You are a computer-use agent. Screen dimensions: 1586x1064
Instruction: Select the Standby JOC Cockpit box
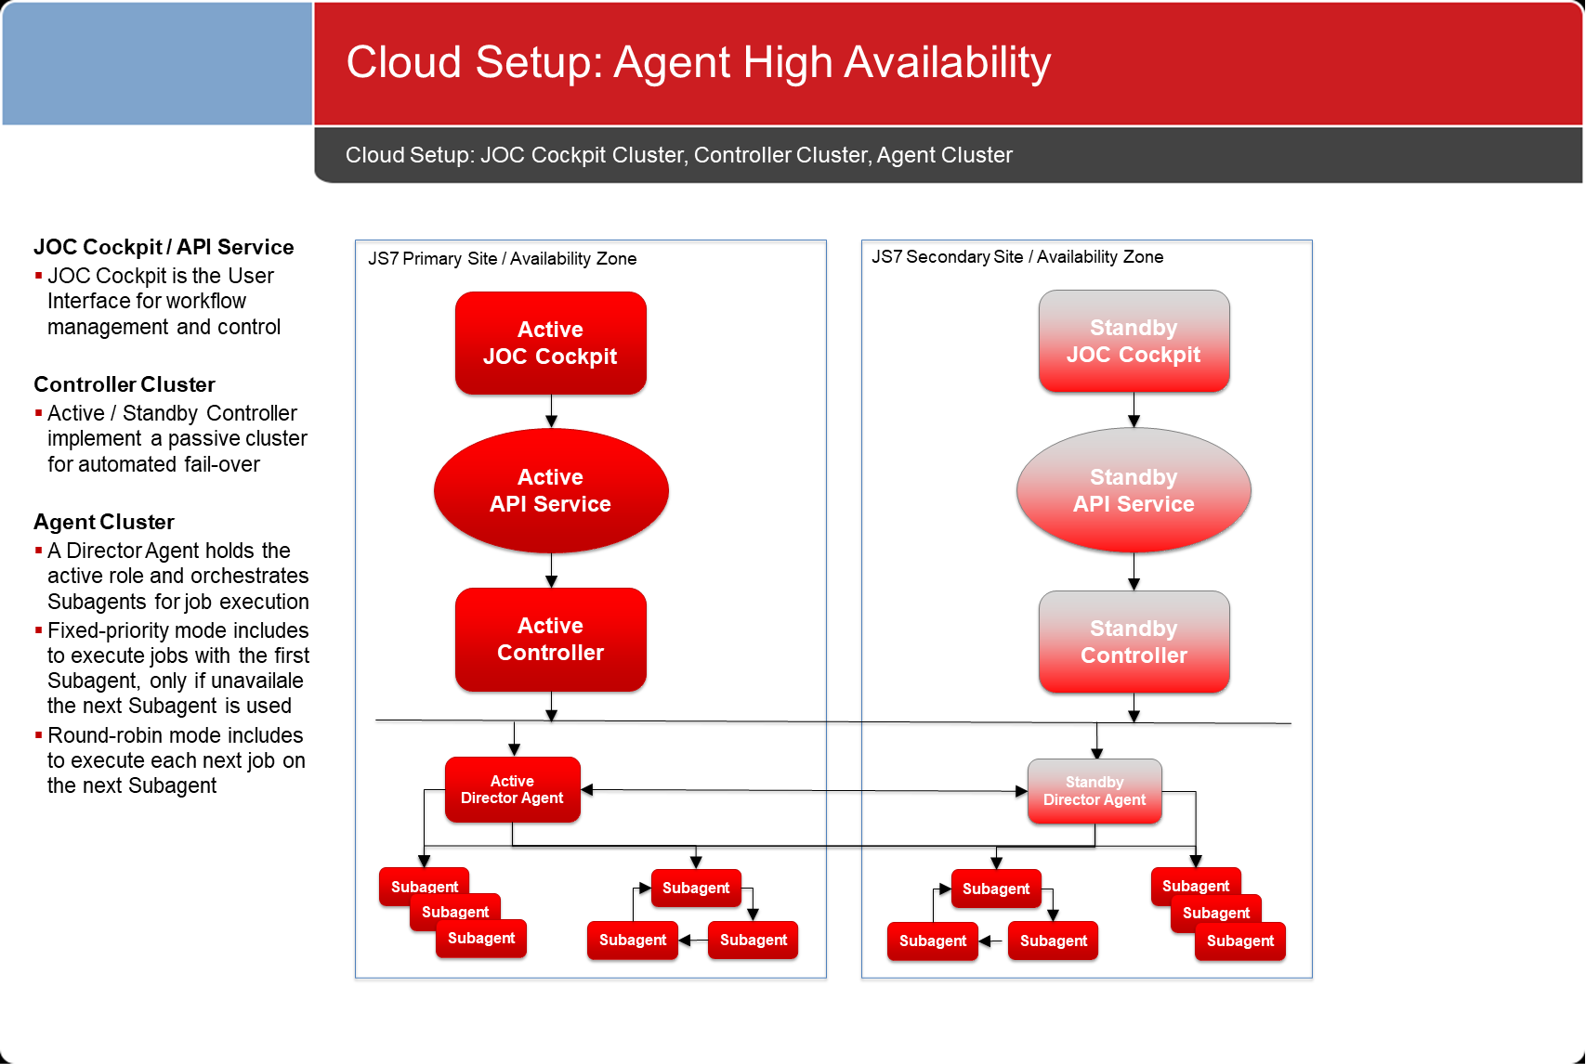point(1134,342)
